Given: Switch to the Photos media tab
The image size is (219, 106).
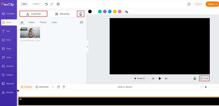Looking at the screenshot, I should [43, 22].
